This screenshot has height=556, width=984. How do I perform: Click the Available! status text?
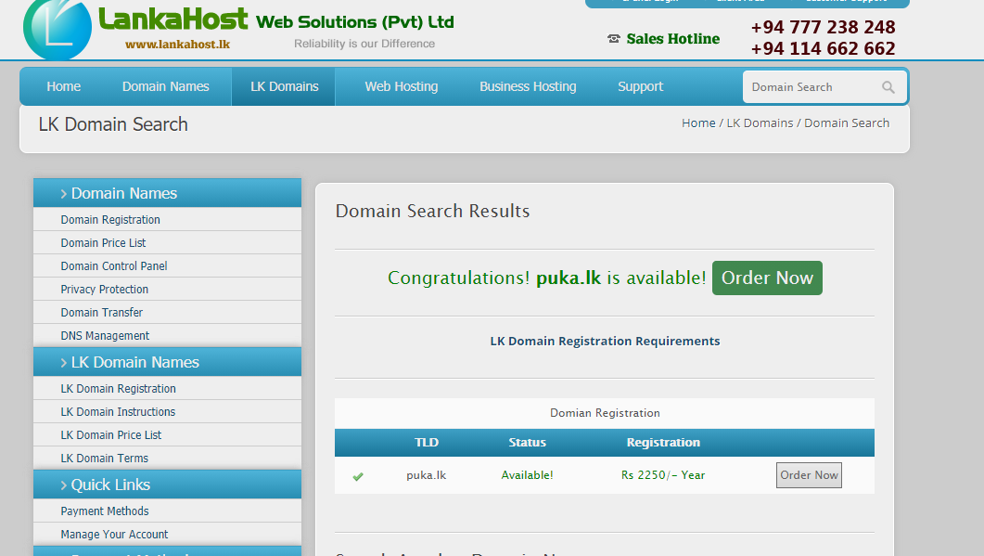click(527, 475)
